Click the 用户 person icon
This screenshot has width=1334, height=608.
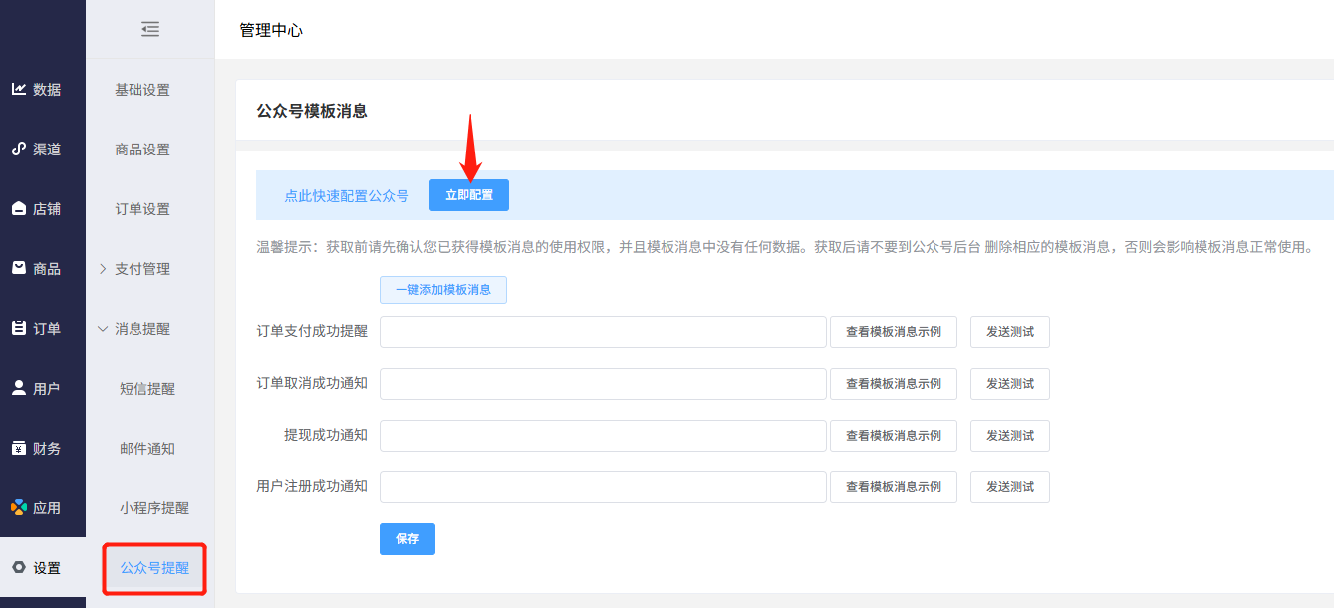point(19,388)
